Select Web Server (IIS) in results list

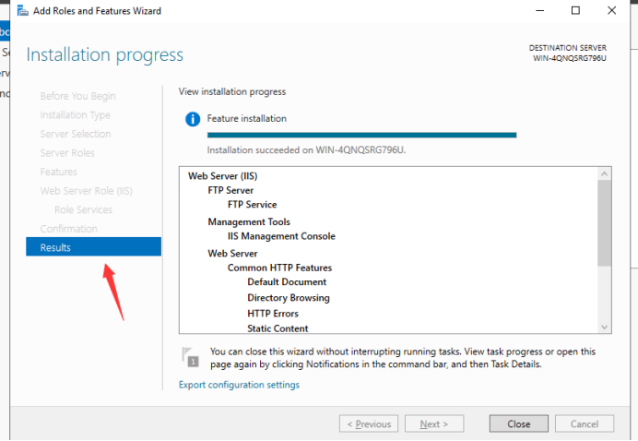(222, 176)
